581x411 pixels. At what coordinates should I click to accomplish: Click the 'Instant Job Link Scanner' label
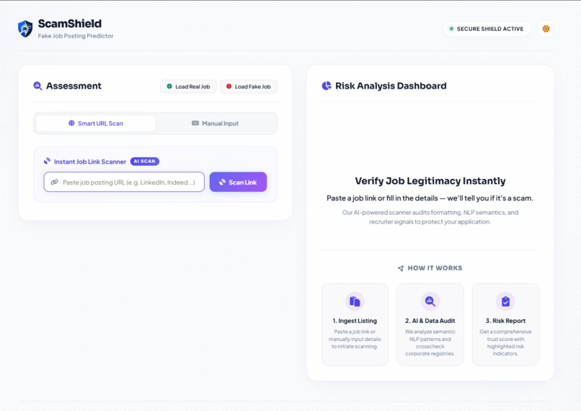tap(90, 162)
